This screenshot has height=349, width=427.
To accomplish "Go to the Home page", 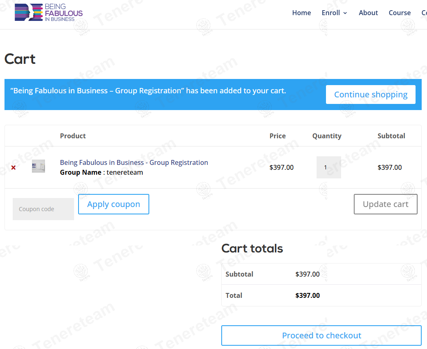I will tap(301, 13).
